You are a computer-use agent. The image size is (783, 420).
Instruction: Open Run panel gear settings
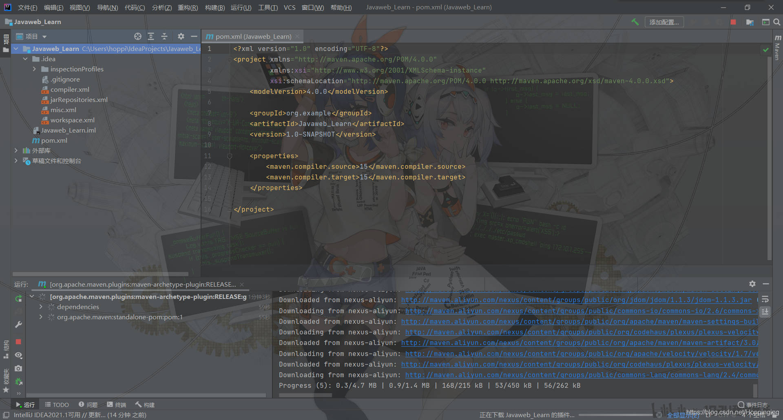pyautogui.click(x=752, y=284)
